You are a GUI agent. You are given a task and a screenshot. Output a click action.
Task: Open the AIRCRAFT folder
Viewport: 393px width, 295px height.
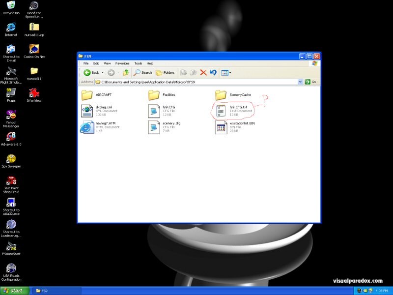point(87,95)
